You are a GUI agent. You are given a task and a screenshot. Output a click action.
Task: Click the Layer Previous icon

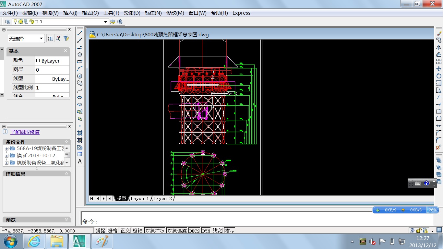pyautogui.click(x=120, y=22)
